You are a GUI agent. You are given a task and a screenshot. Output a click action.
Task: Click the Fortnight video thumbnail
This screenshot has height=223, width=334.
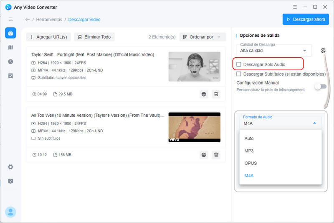coord(195,67)
